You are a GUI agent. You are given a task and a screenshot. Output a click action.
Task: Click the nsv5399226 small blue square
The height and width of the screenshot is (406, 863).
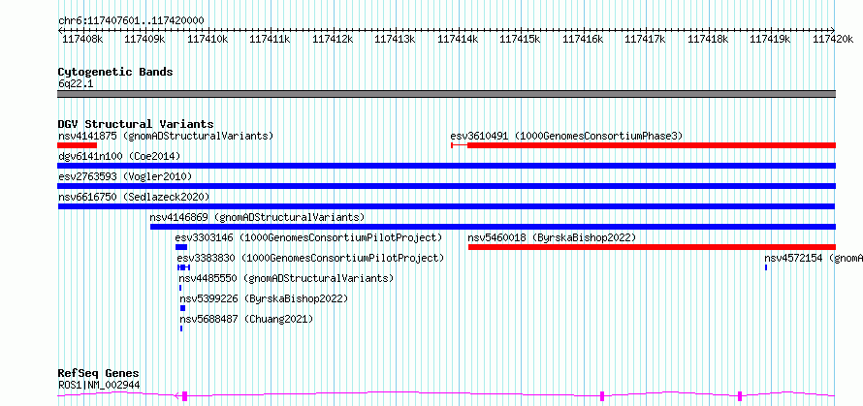(182, 308)
